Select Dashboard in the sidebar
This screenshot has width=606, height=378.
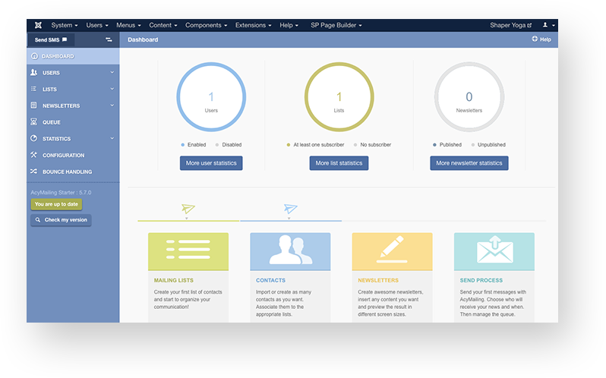[73, 56]
